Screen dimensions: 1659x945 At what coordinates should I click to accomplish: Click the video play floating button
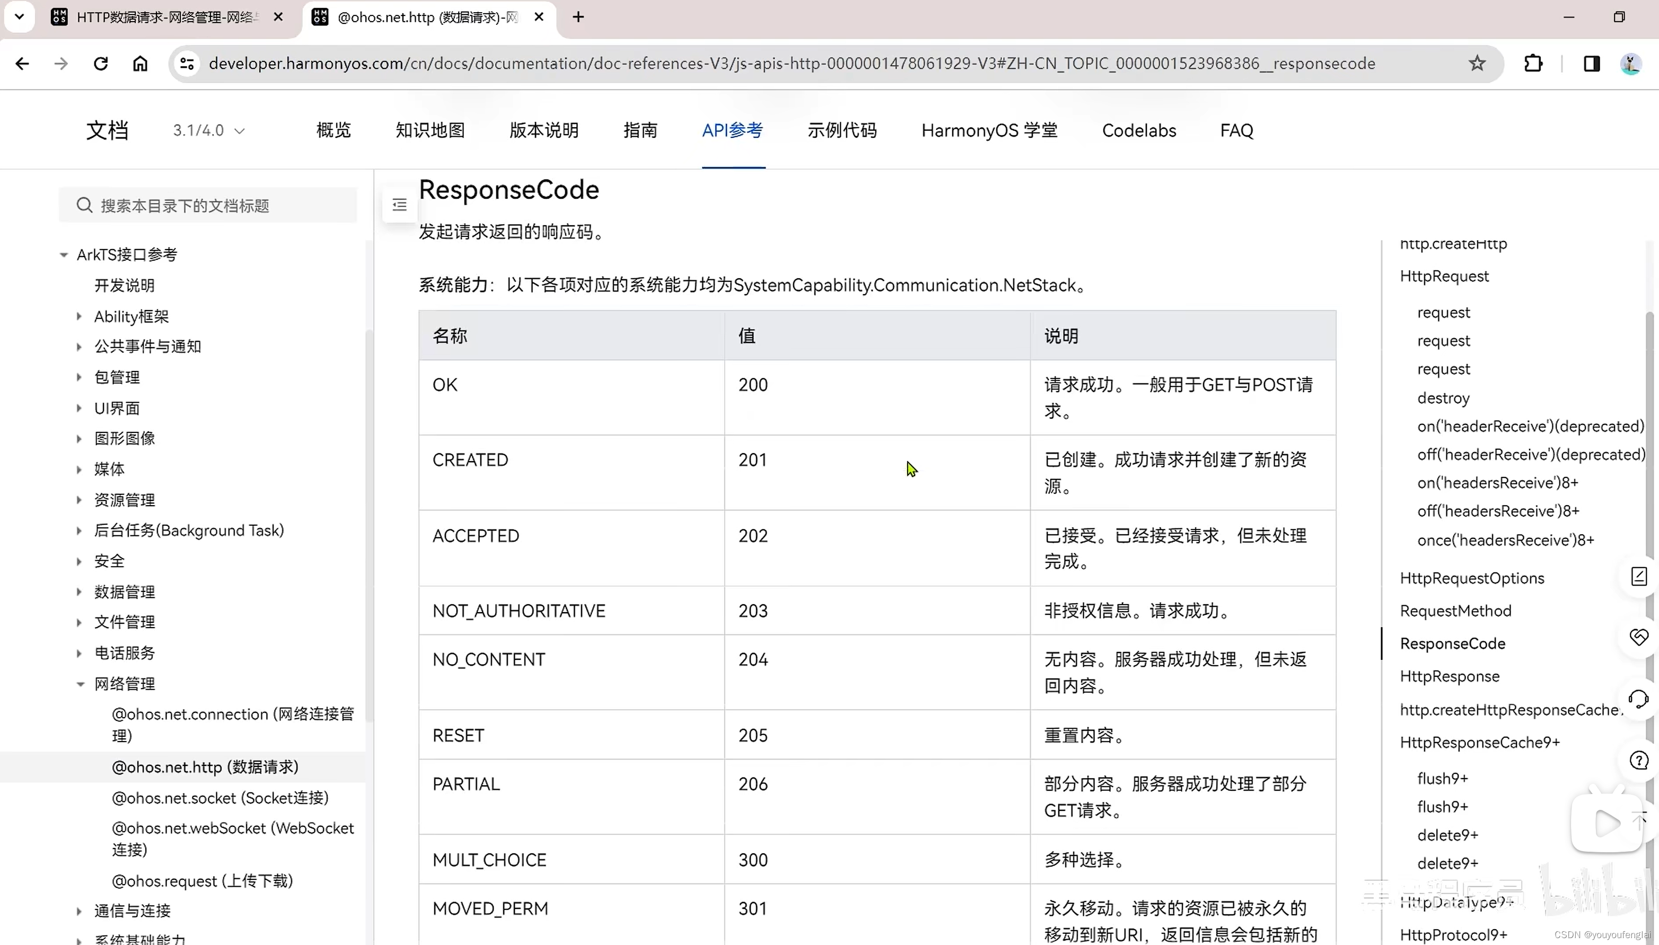[1607, 823]
